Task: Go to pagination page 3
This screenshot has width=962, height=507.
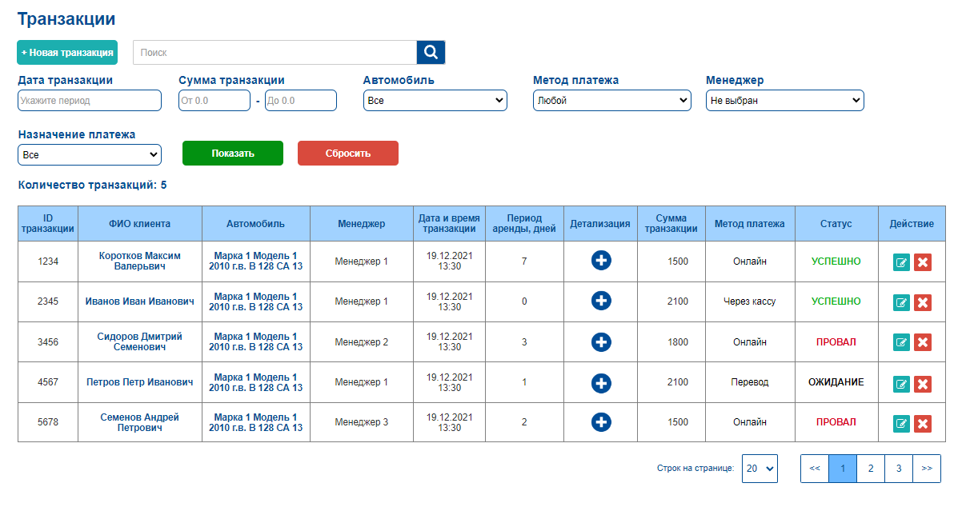Action: coord(899,469)
